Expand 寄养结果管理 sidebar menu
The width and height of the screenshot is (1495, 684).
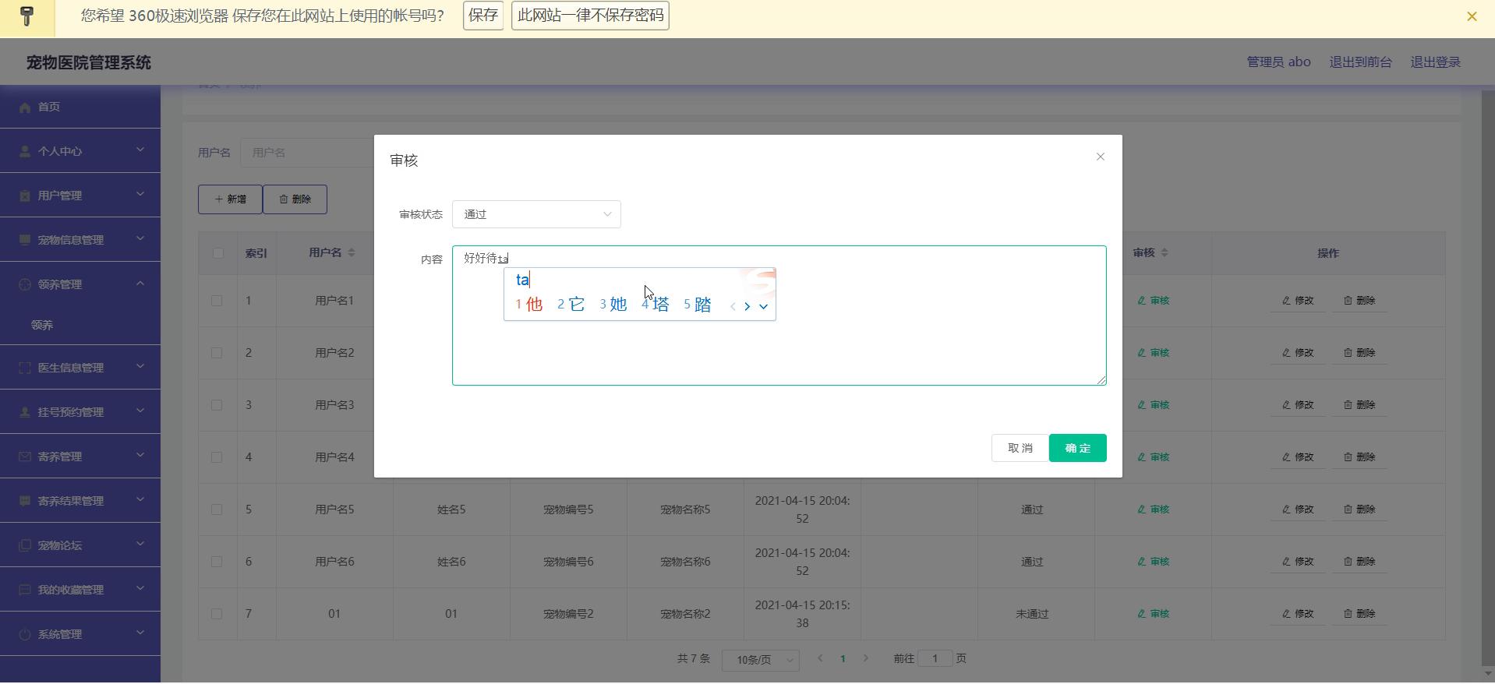(x=80, y=501)
